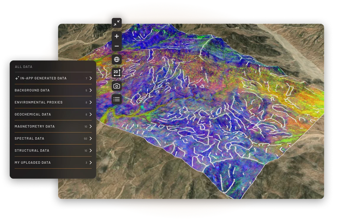Open the globe view icon
The width and height of the screenshot is (343, 221).
(x=117, y=59)
